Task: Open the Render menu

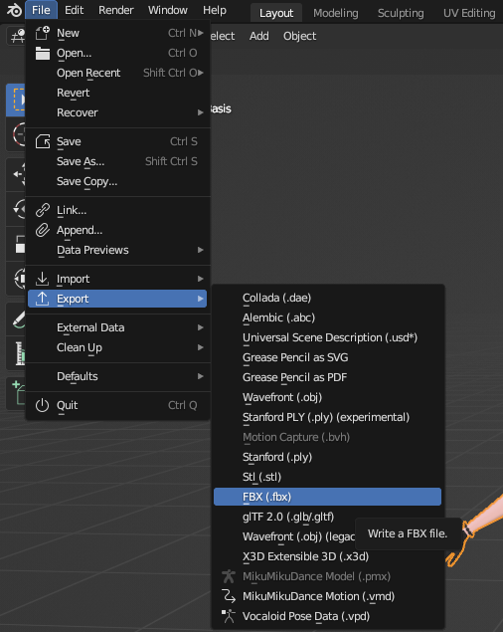Action: [x=116, y=10]
